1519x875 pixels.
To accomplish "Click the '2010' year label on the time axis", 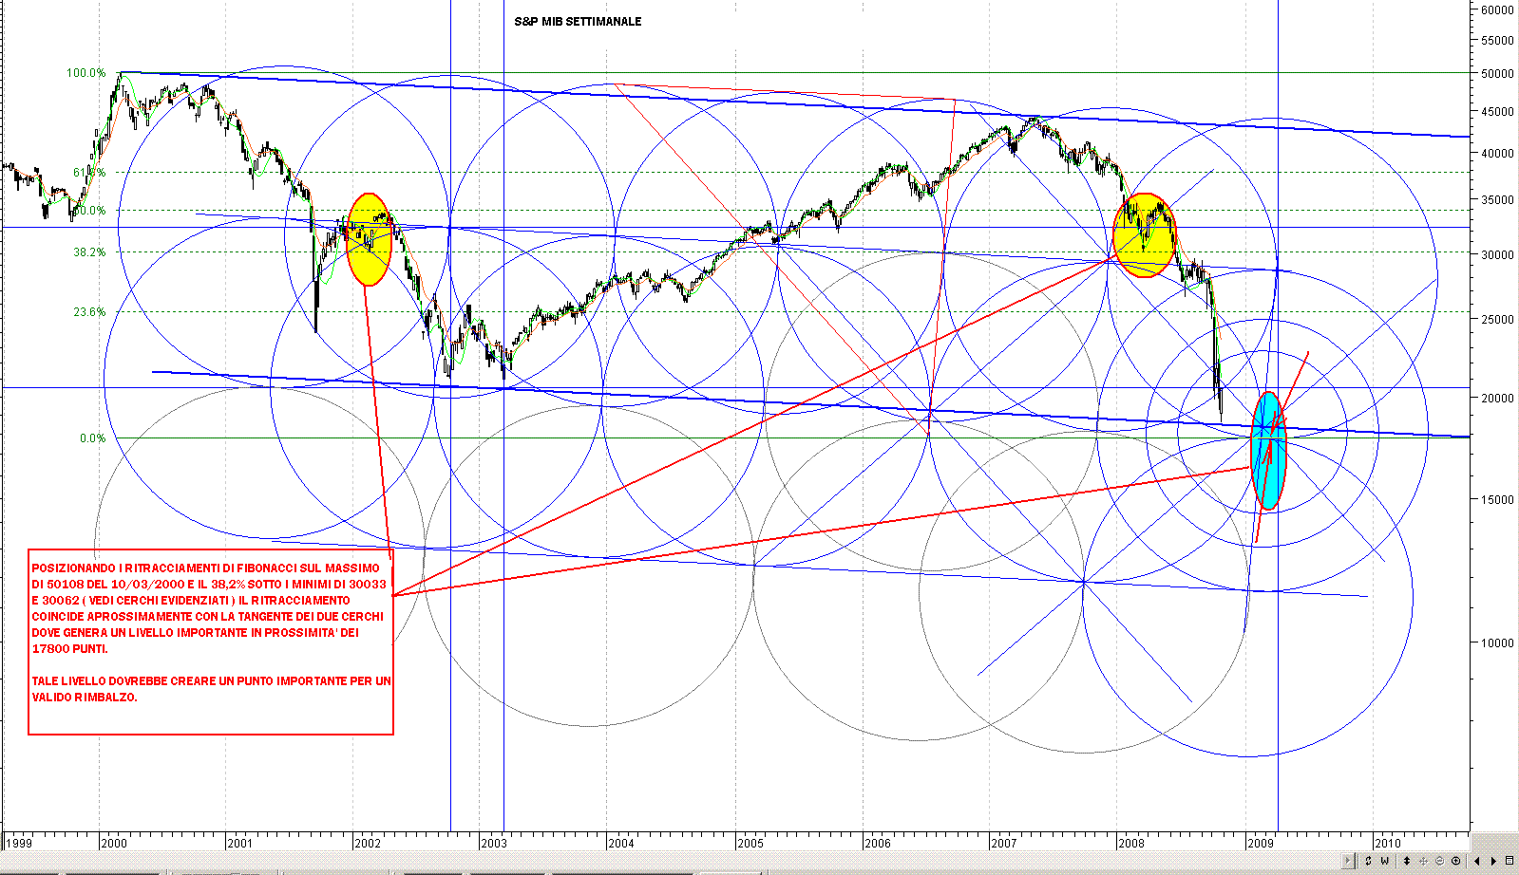I will click(1388, 843).
